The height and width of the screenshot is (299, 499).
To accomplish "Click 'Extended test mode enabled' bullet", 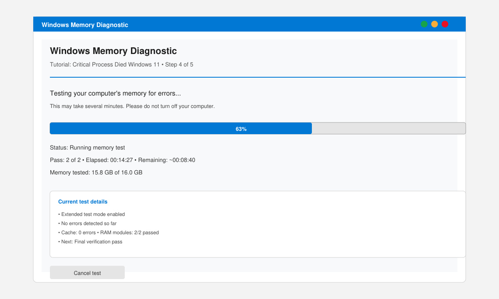I will pyautogui.click(x=91, y=214).
